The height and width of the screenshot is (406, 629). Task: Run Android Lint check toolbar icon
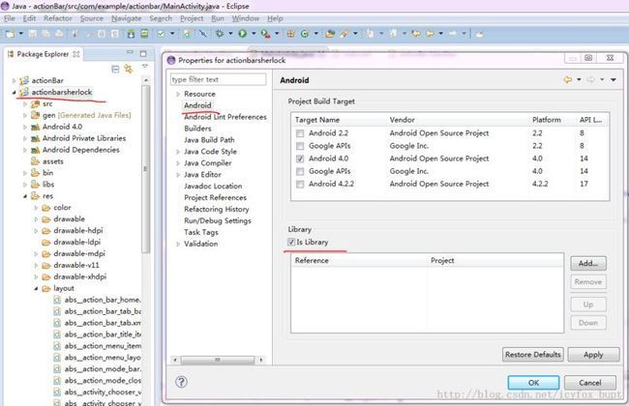(161, 34)
